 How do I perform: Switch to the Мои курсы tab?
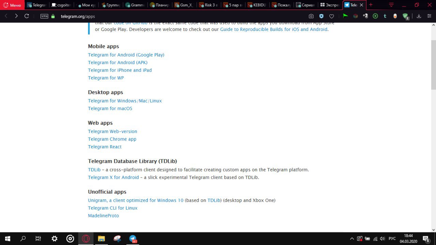coord(86,5)
